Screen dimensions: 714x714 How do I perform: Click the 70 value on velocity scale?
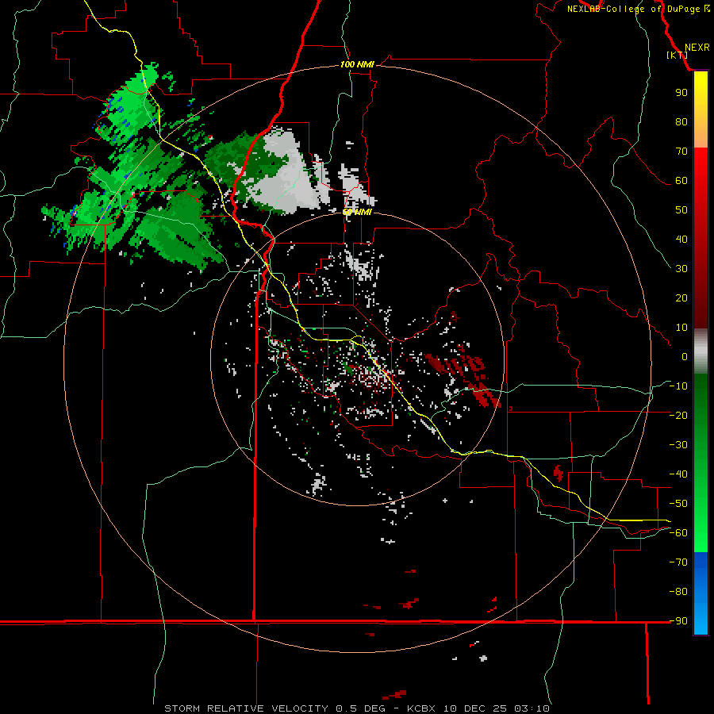tap(681, 152)
